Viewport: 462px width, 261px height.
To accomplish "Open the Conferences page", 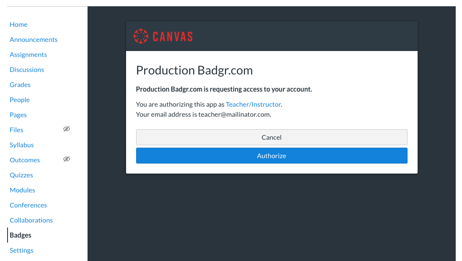I will coord(28,205).
